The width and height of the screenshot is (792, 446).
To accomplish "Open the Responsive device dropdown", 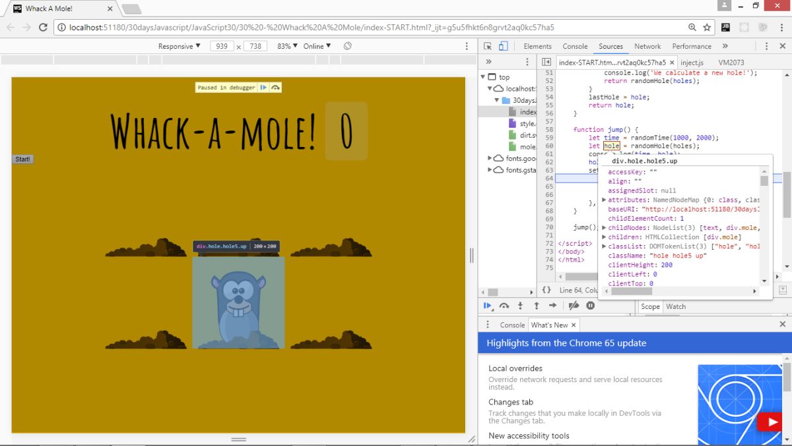I will (x=179, y=46).
